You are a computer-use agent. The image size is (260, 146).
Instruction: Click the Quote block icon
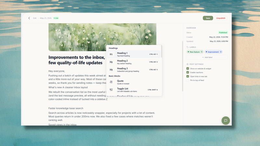[x=111, y=82]
